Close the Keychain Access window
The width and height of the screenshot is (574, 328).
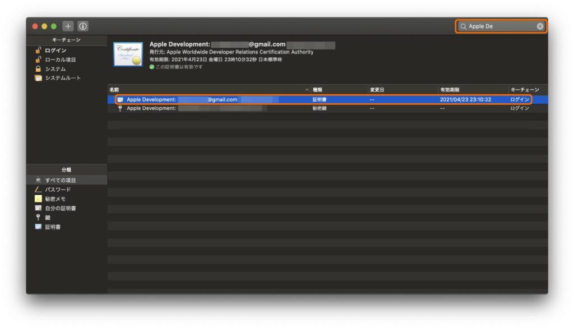(35, 26)
